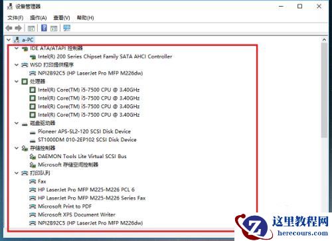Select NPI2B92C5 under 打印队列
Screen dimensions: 332x241
click(x=90, y=223)
